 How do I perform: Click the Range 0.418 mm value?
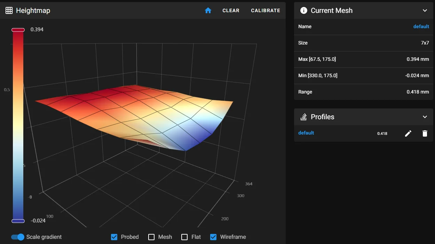418,92
